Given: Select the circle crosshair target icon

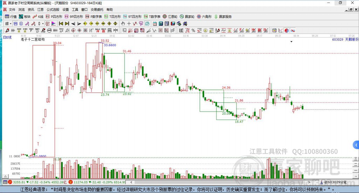Looking at the screenshot, I should (x=73, y=31).
